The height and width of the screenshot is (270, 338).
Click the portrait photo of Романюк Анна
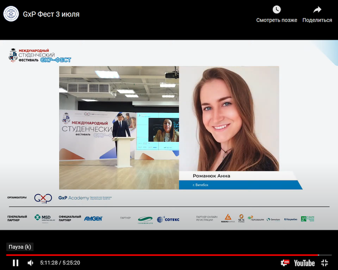click(229, 118)
